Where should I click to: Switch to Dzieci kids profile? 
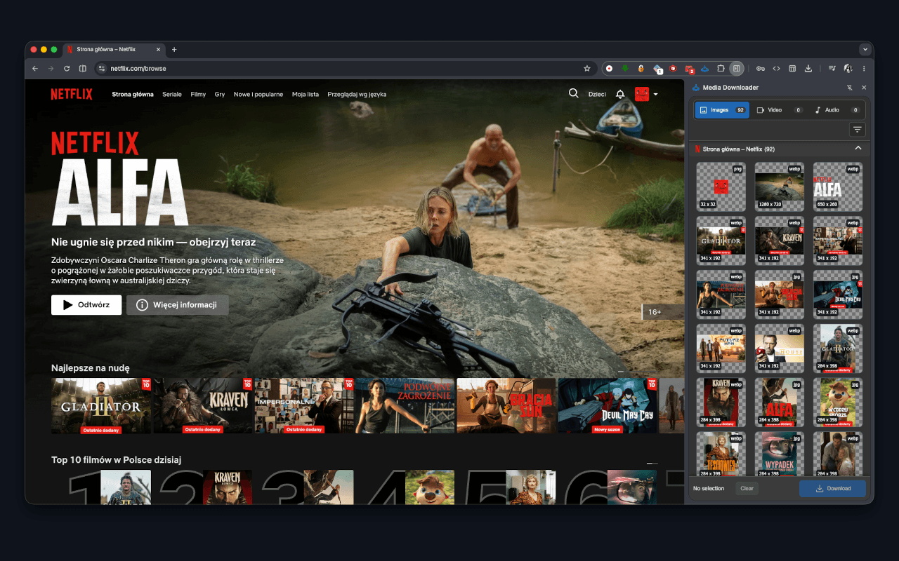(597, 94)
